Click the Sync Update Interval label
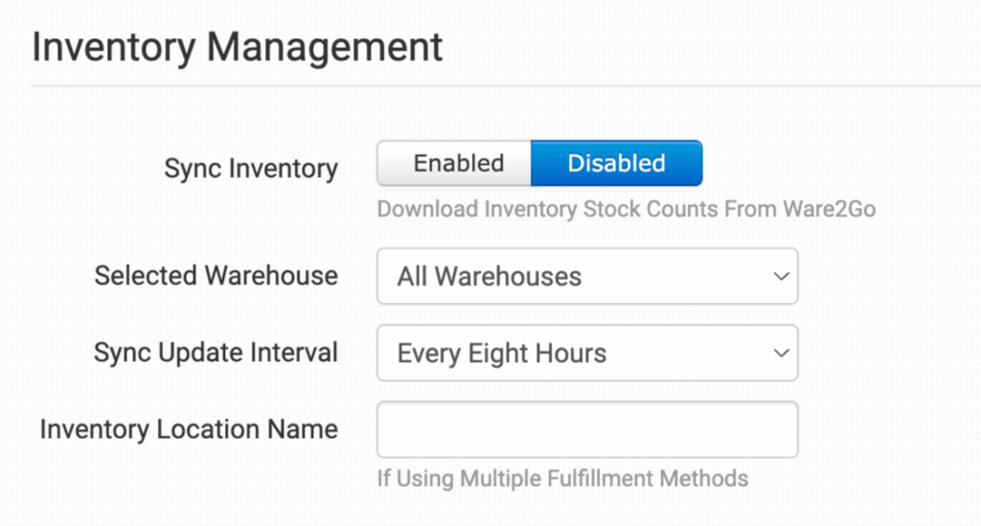This screenshot has width=981, height=526. [x=216, y=353]
